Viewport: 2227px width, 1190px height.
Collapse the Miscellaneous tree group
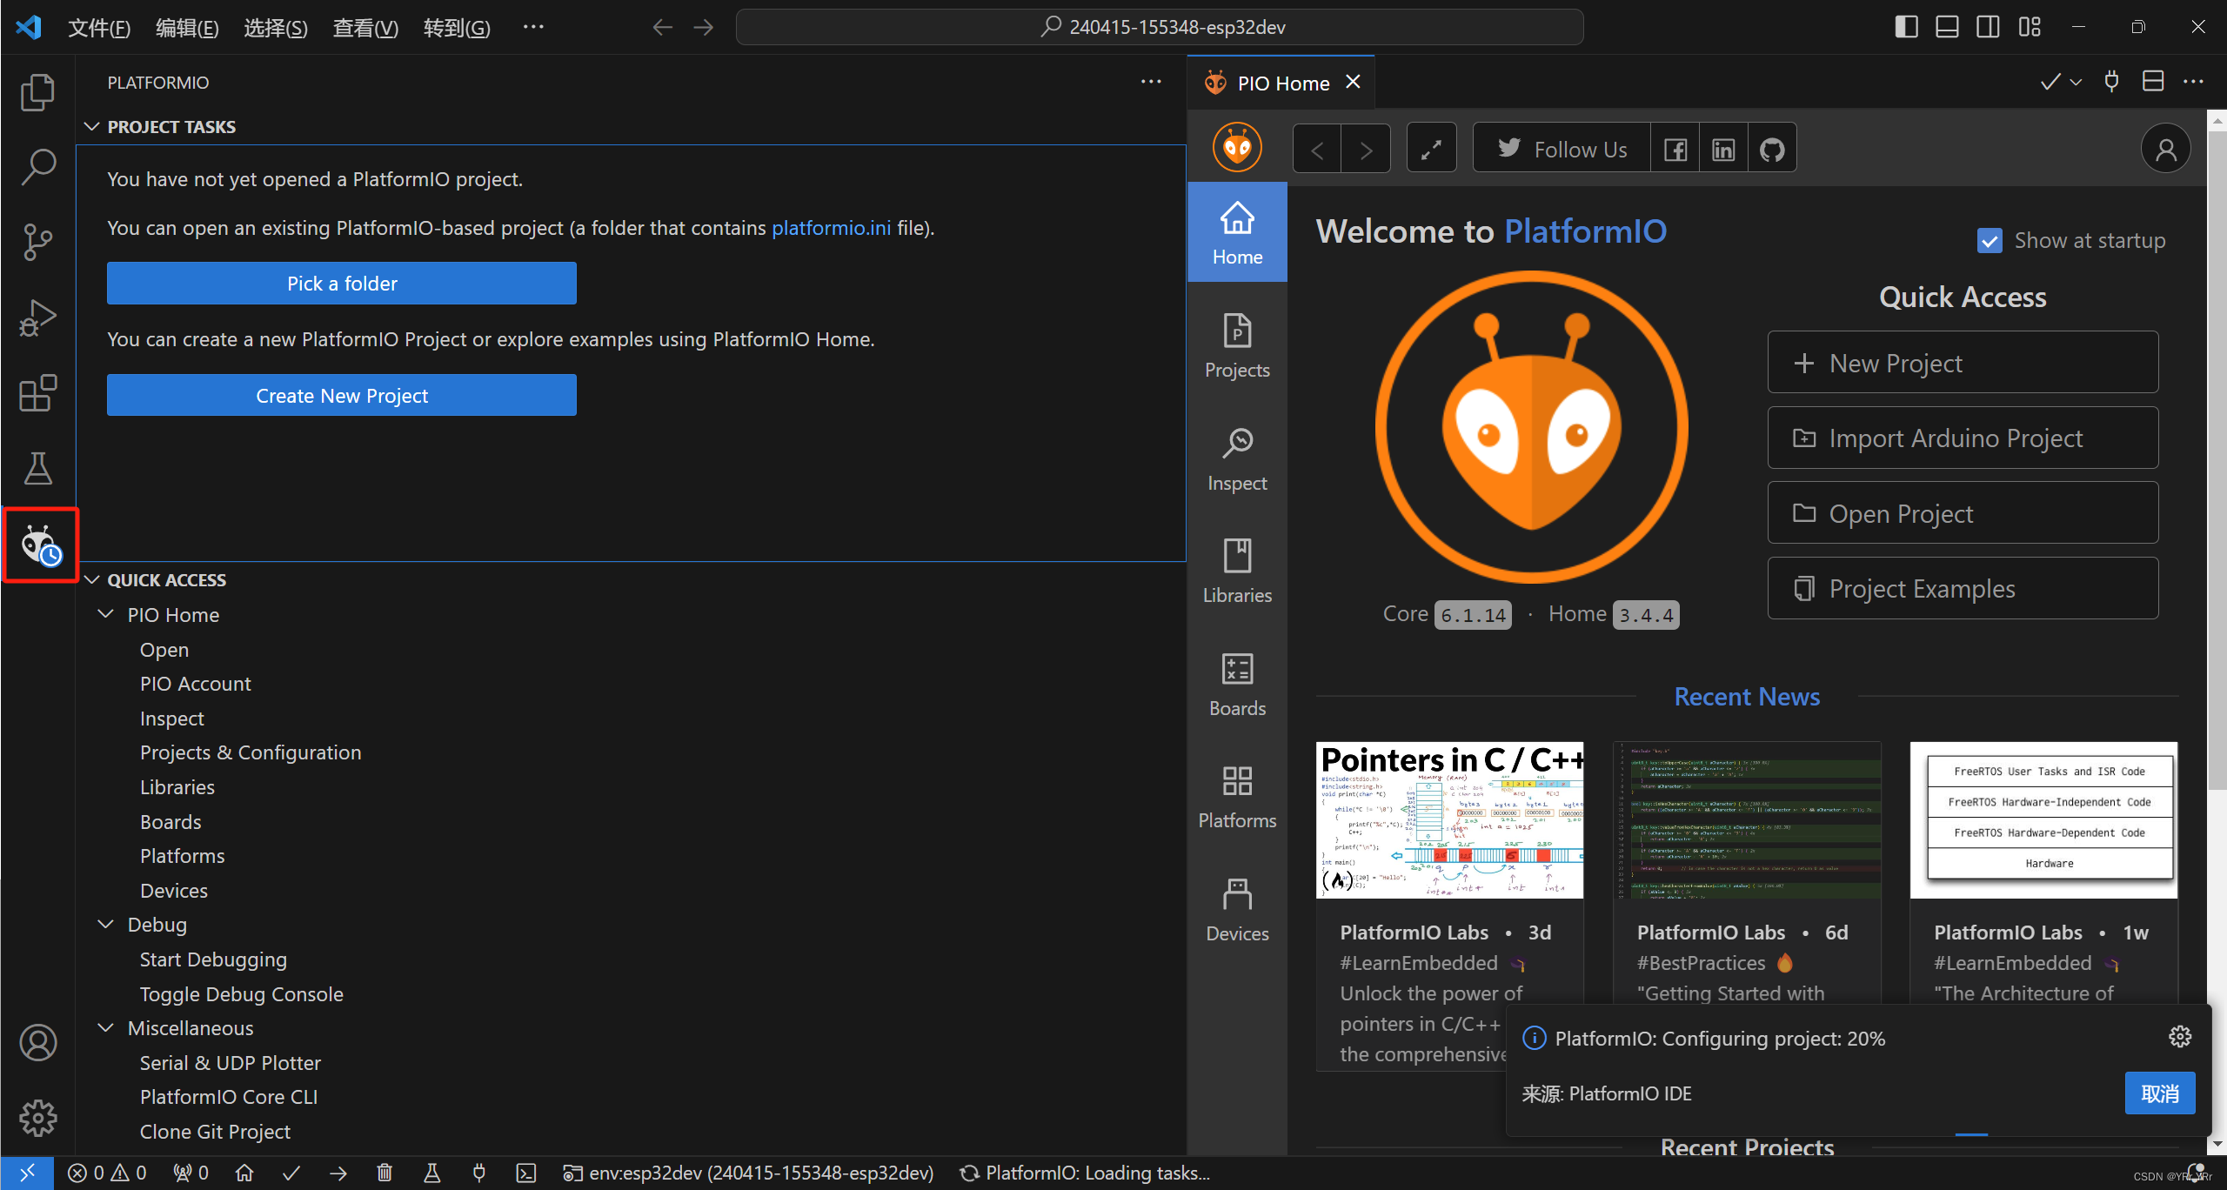[x=106, y=1027]
